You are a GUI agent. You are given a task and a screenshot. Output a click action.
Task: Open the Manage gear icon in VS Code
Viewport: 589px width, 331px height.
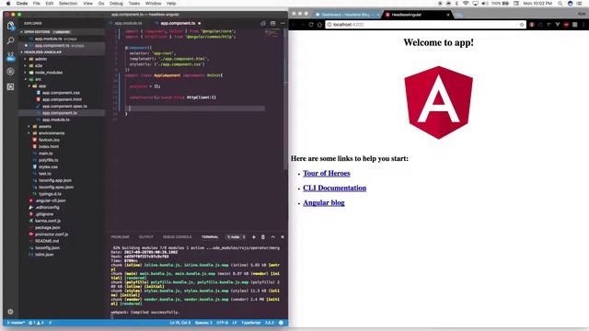point(10,312)
